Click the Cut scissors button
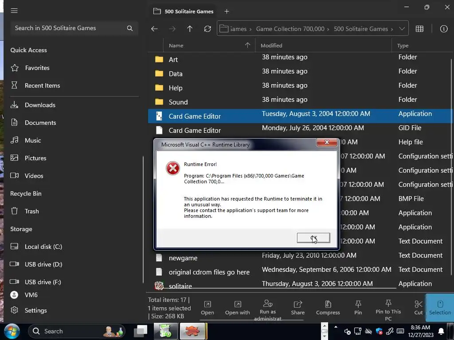 (419, 308)
